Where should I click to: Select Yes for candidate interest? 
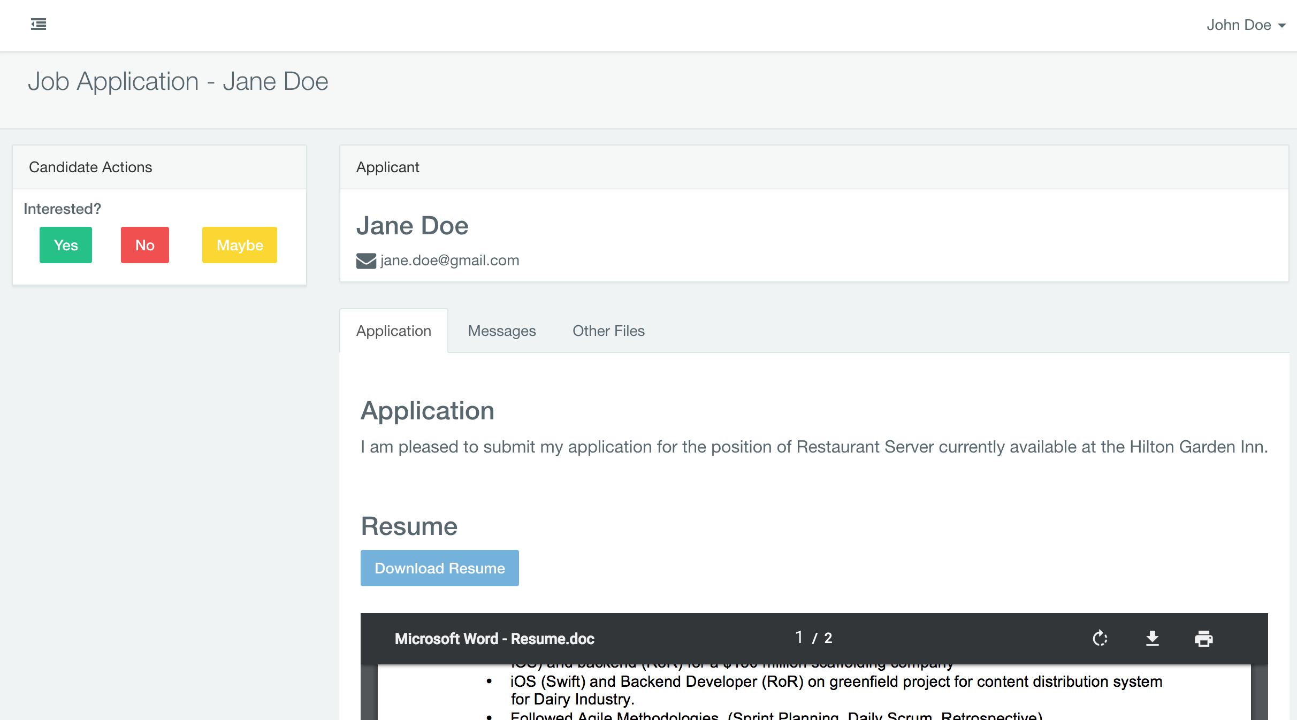[x=66, y=245]
